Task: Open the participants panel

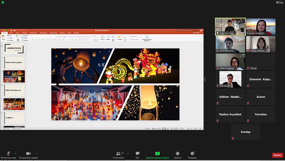Action: point(118,154)
